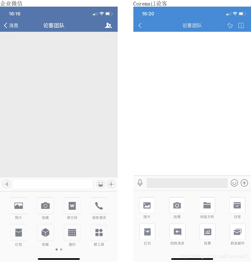The image size is (251, 262).
Task: Tap the voice input icon in 企业微信
Action: tap(7, 184)
